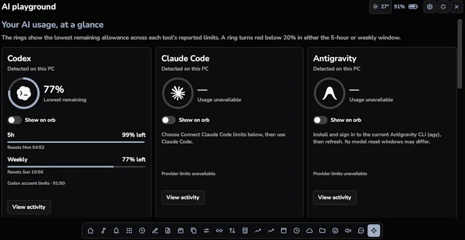Open the pencil edit icon in the dock

click(155, 231)
